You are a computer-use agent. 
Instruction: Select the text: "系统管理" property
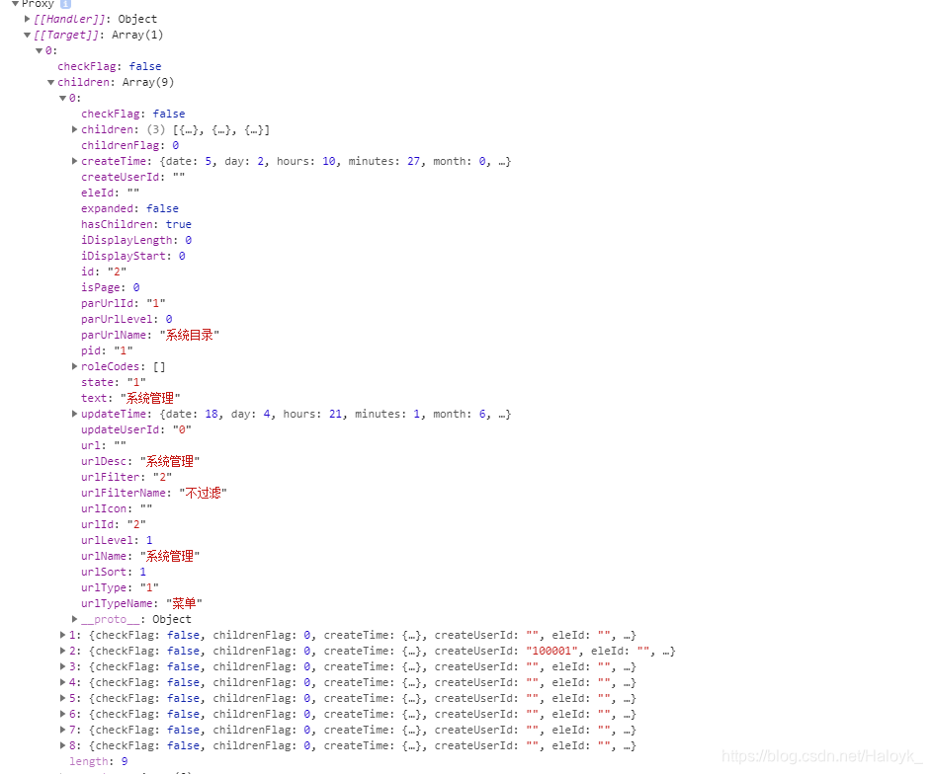tap(130, 398)
